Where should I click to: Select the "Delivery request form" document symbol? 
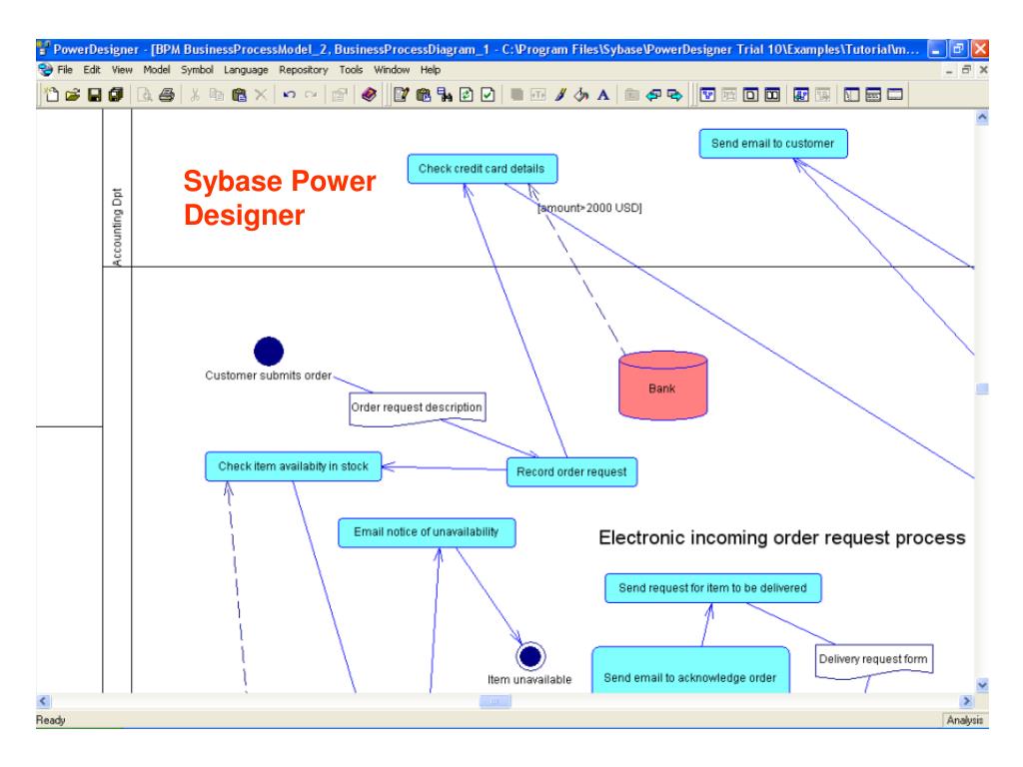[874, 661]
